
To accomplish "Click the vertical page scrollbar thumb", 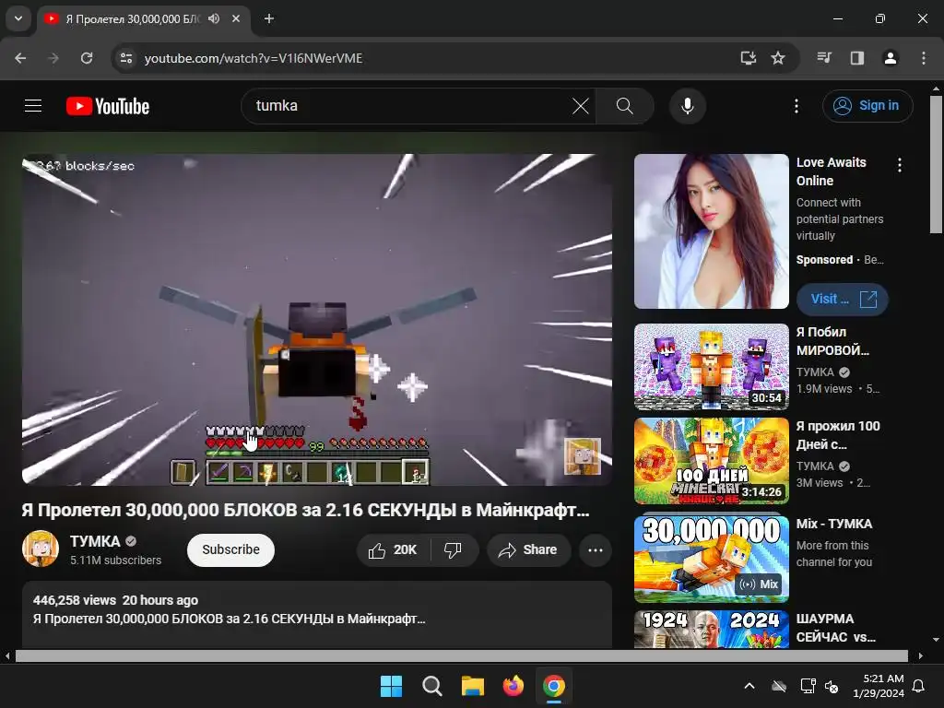I will coord(936,164).
